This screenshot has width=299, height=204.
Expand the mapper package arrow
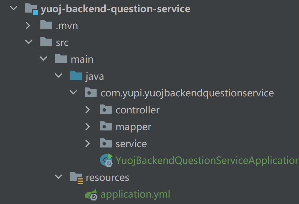(x=88, y=127)
